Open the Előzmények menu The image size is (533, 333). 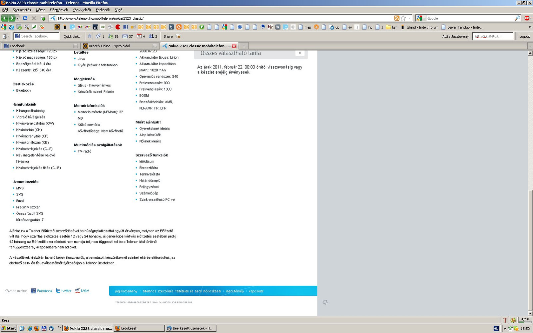pos(59,10)
